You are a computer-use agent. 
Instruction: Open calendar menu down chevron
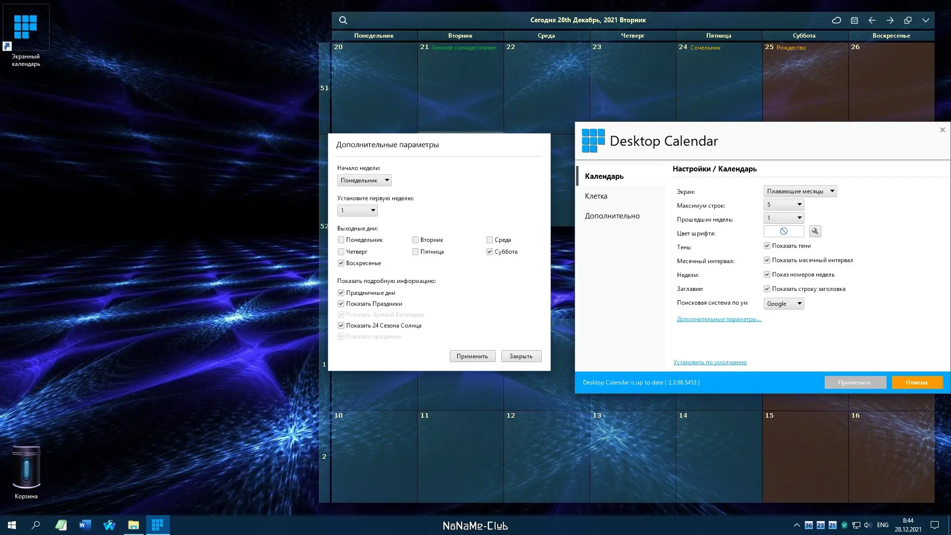pyautogui.click(x=926, y=20)
